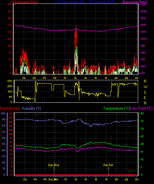Screen dimensions: 154x184
Task: Select the 70 value on humidity axis
Action: pos(4,132)
